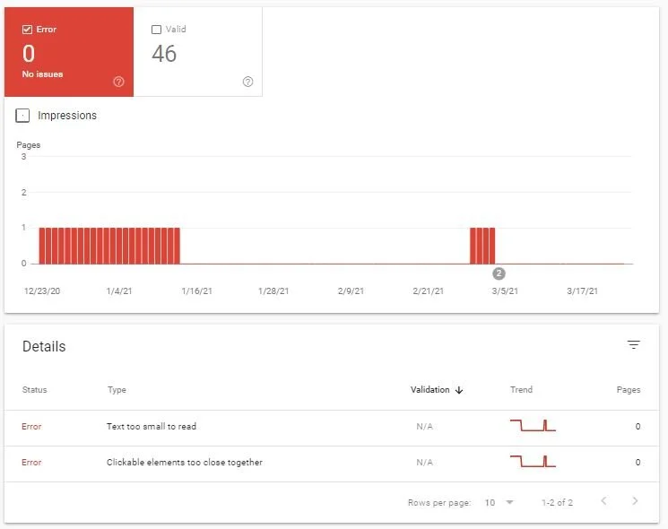Click Error status in Text too small row
Image resolution: width=668 pixels, height=529 pixels.
[31, 427]
